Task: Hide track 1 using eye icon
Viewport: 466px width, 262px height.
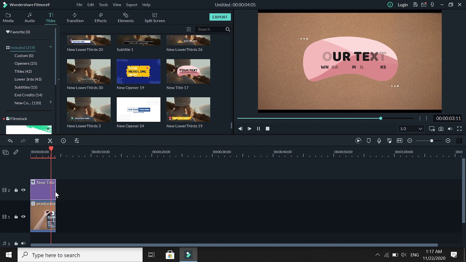Action: (23, 217)
